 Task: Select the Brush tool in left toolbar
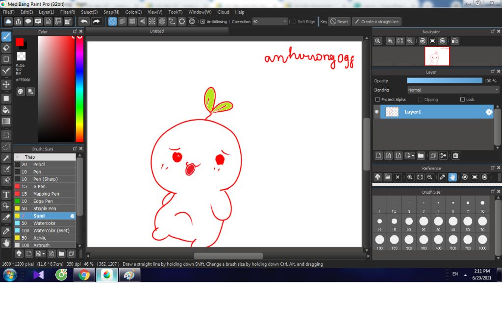coord(6,36)
